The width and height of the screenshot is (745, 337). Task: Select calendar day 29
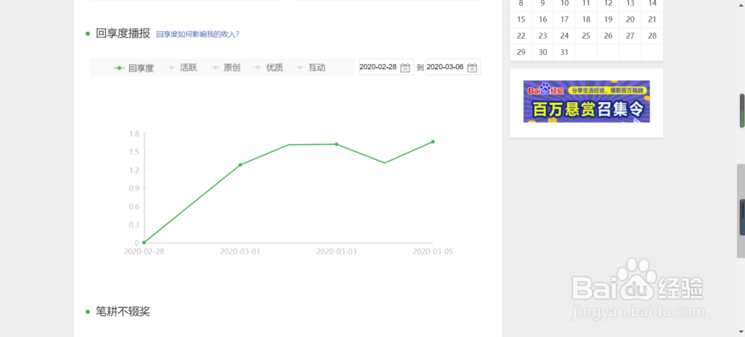click(521, 52)
